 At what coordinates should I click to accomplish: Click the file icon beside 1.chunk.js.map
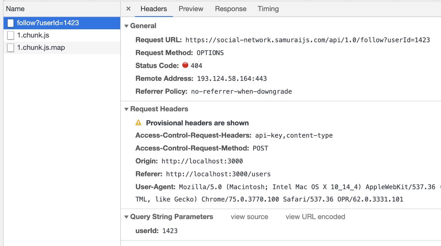11,48
